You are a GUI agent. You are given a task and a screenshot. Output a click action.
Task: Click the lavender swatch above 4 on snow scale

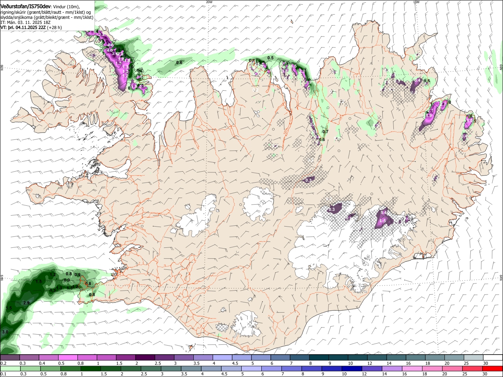pos(222,358)
